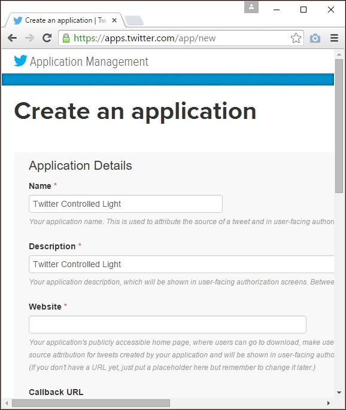Screen dimensions: 346x410
Task: Close the 'Create an application' tab
Action: (x=114, y=20)
